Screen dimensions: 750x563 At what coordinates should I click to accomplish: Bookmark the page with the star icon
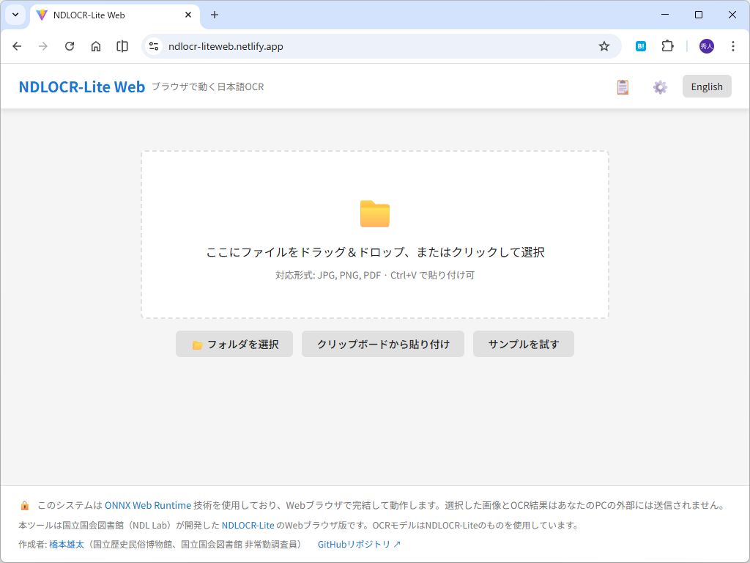click(604, 45)
